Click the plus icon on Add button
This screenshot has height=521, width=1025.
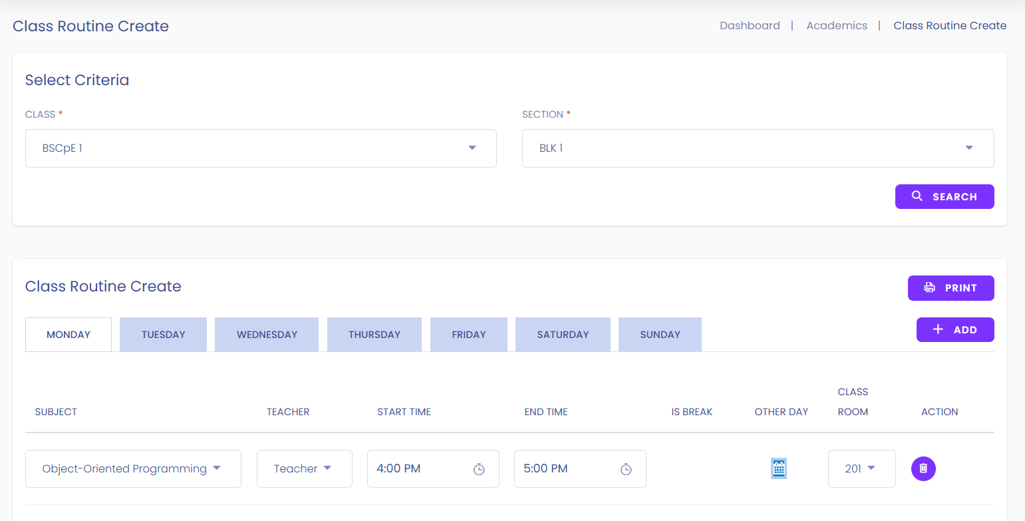pyautogui.click(x=938, y=329)
